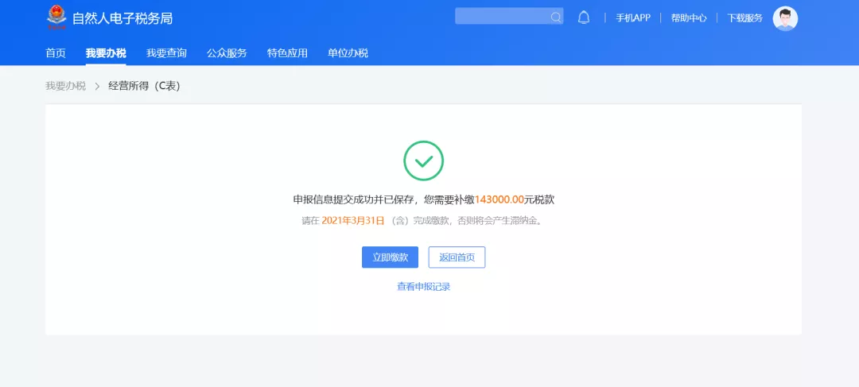Screen dimensions: 859x387
Task: Select the 我要办税 tab
Action: tap(106, 53)
